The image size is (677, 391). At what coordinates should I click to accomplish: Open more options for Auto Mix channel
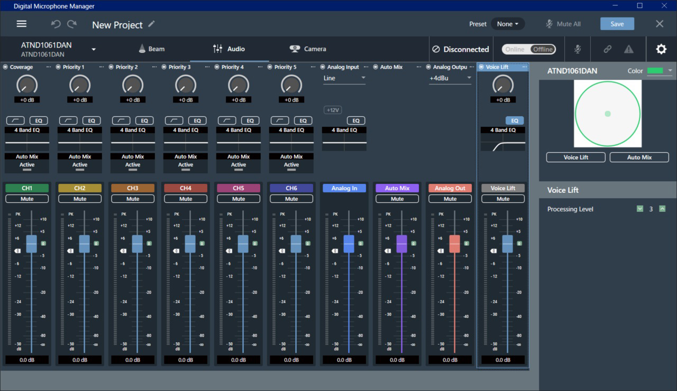click(419, 67)
